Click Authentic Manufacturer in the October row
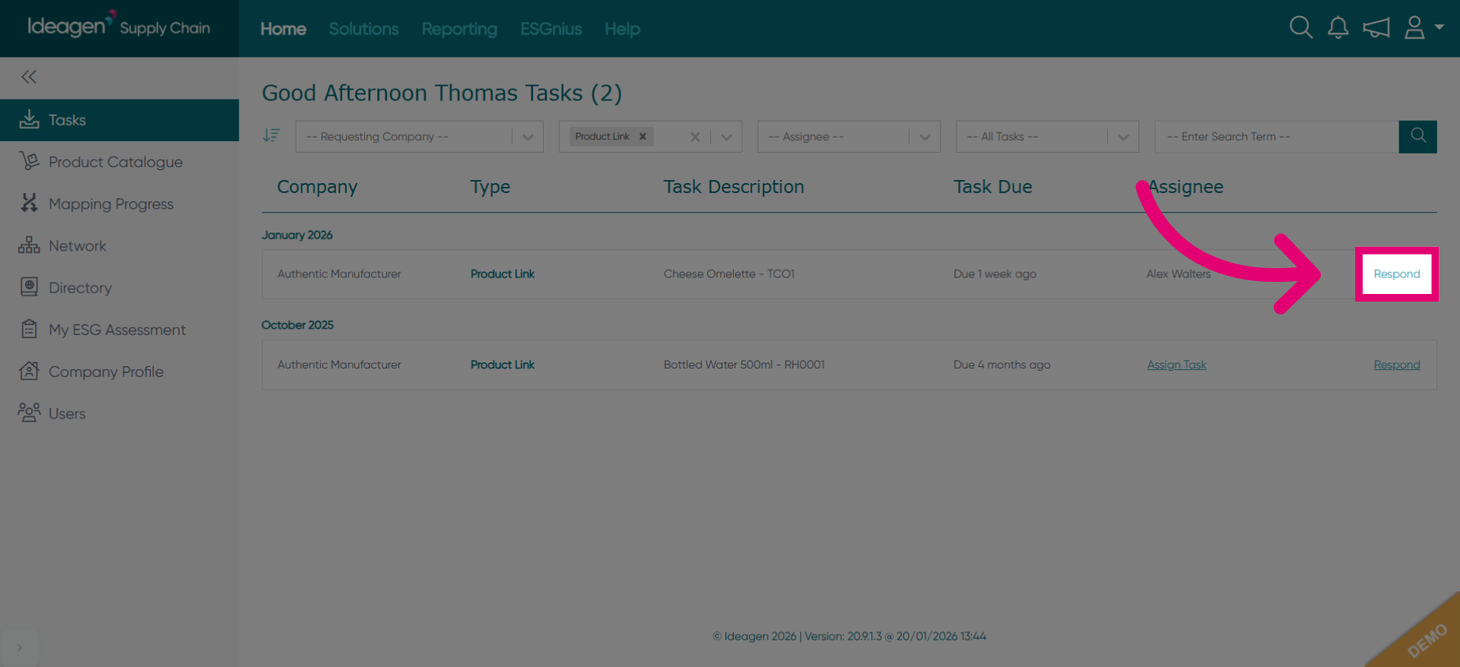1460x667 pixels. [x=339, y=365]
